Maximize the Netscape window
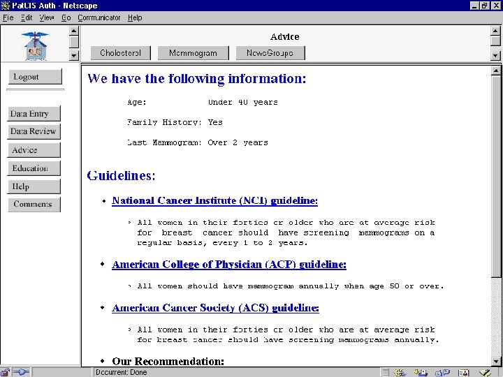503x377 pixels. click(485, 6)
